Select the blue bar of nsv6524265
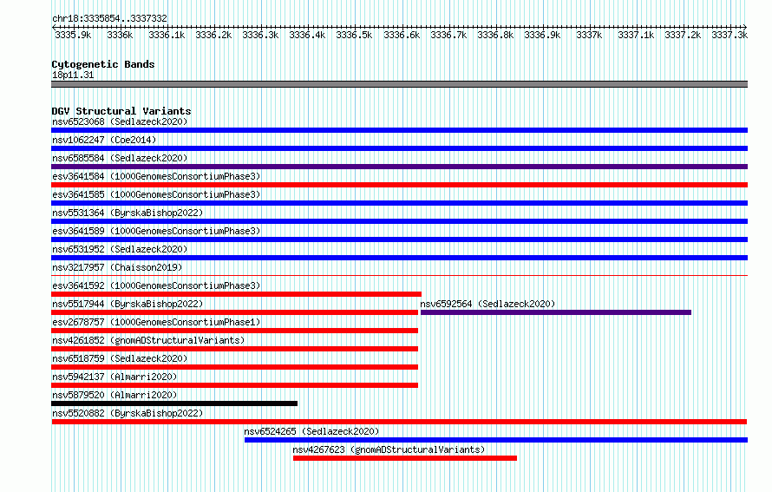The width and height of the screenshot is (772, 492). [x=496, y=440]
